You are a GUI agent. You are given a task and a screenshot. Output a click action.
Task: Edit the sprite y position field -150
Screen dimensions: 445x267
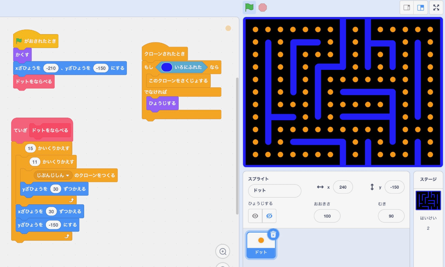click(395, 187)
